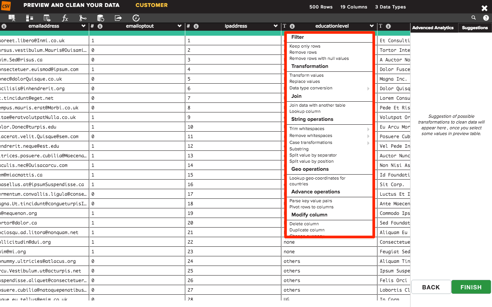Click the CSV logo icon
The width and height of the screenshot is (492, 307).
coord(6,6)
